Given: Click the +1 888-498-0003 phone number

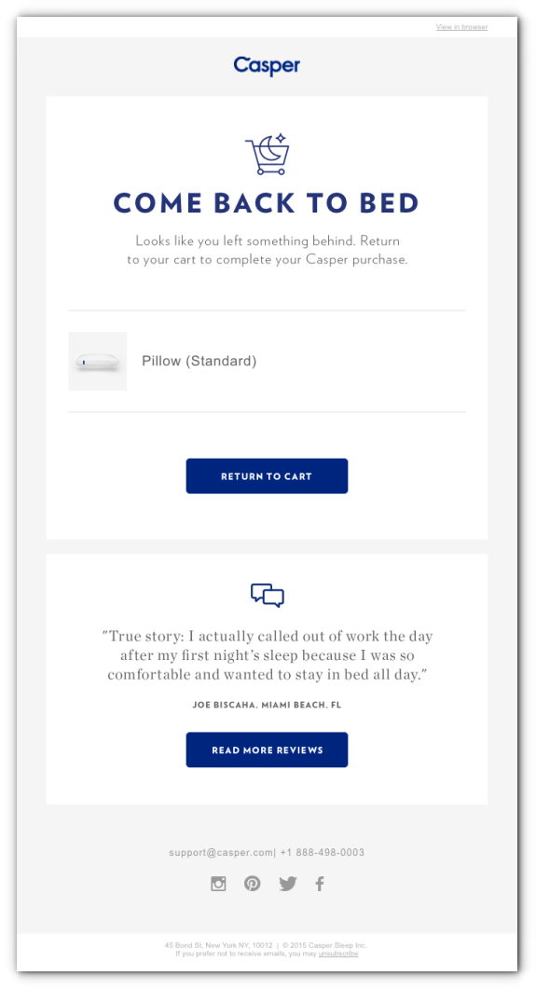Looking at the screenshot, I should click(323, 852).
